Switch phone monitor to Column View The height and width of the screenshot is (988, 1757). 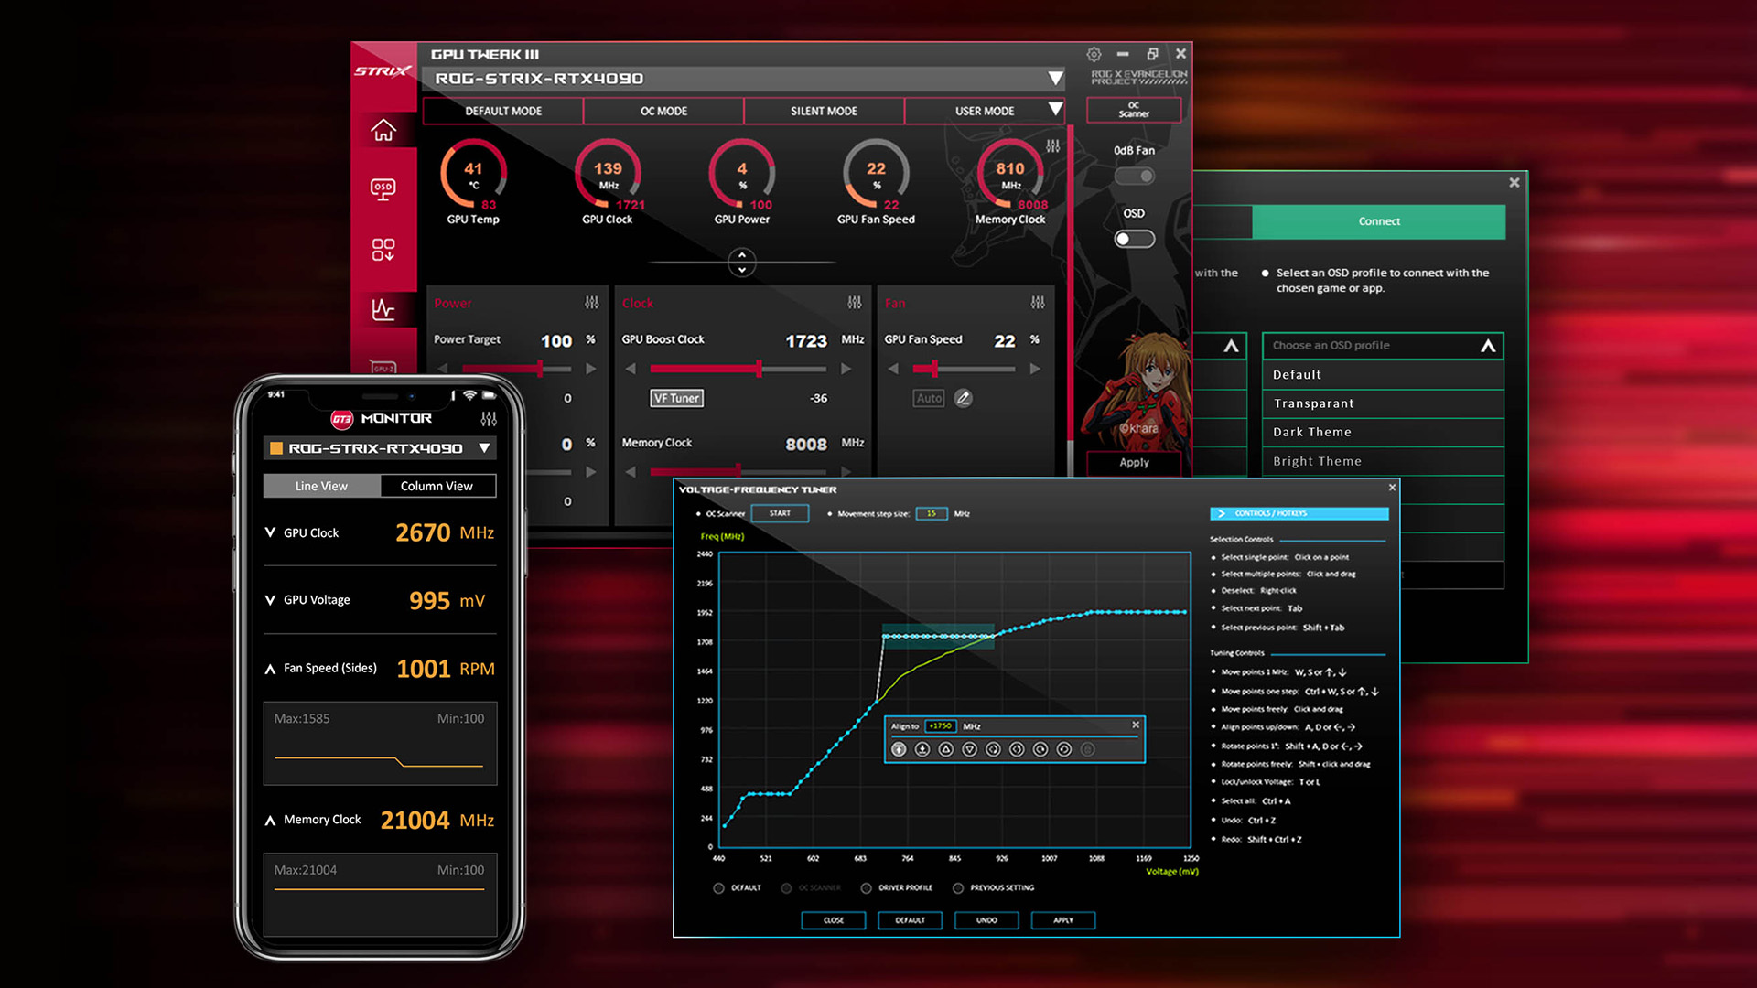(437, 486)
